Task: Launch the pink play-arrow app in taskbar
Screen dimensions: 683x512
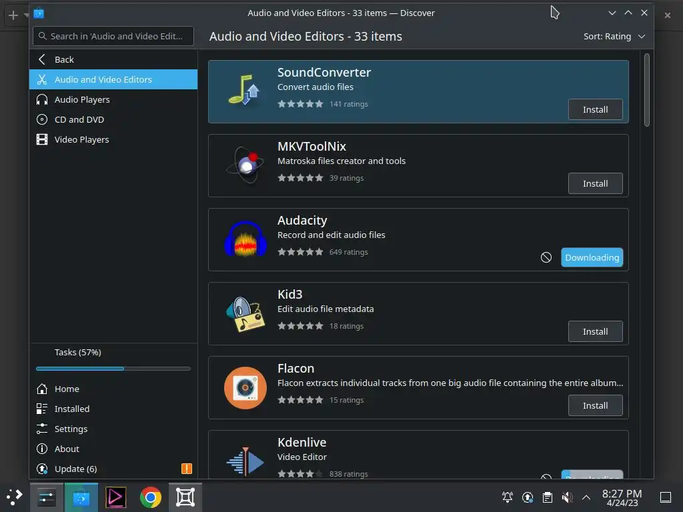Action: [x=116, y=497]
